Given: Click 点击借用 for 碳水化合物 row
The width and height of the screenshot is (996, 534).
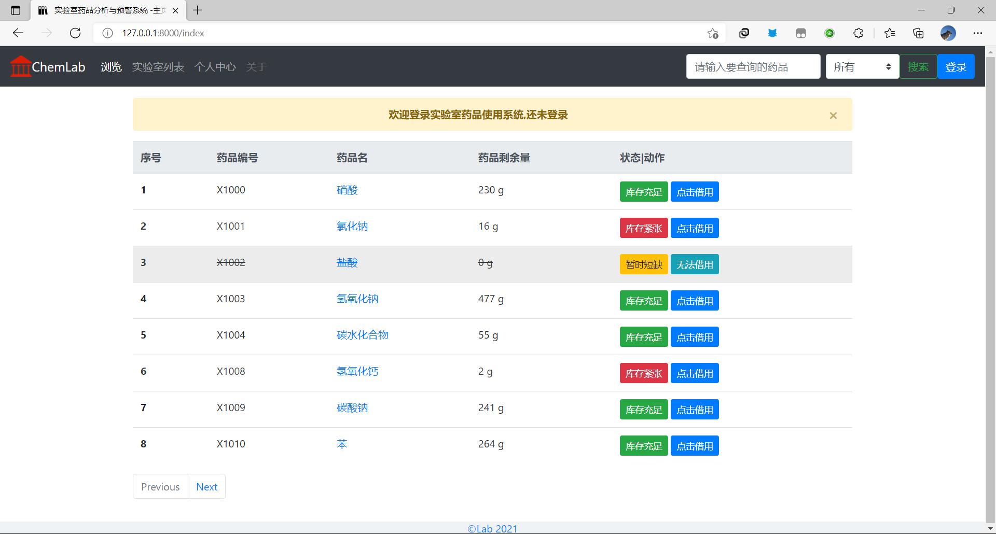Looking at the screenshot, I should (695, 337).
